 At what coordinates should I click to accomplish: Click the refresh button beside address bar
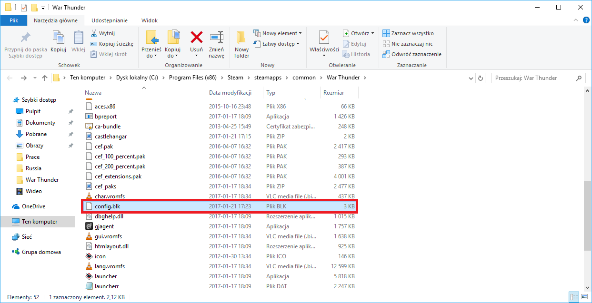pos(481,78)
